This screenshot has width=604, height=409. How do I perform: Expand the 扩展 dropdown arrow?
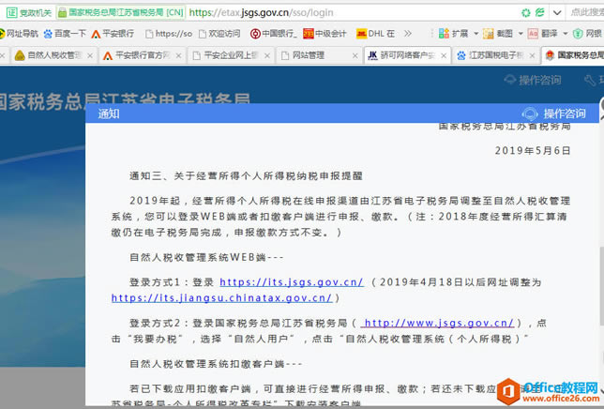[x=476, y=34]
